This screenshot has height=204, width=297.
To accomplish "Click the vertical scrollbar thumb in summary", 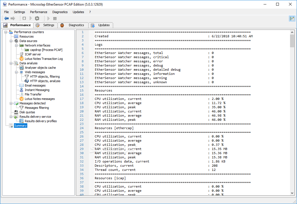I will 292,41.
